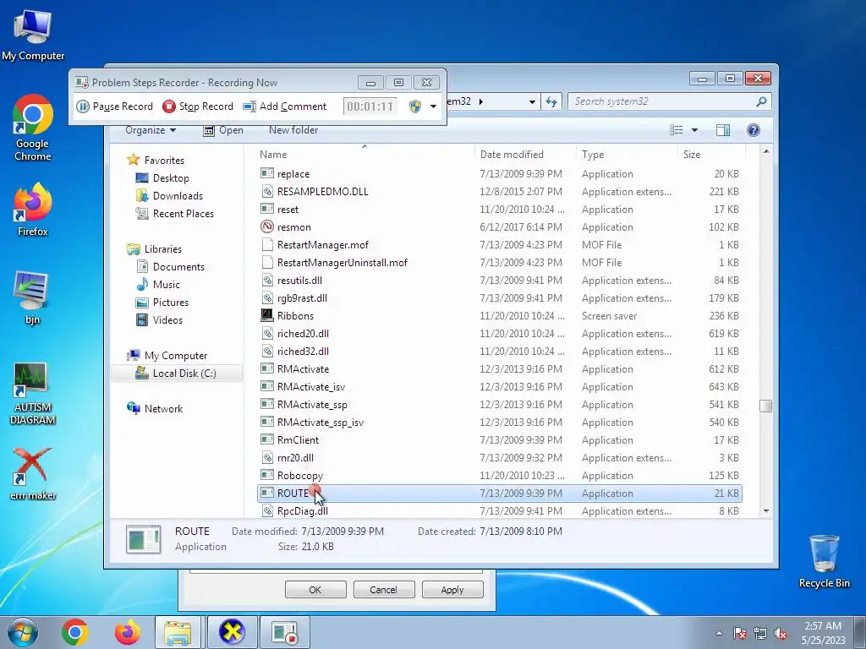Click Stop Record button
This screenshot has height=649, width=866.
click(x=198, y=106)
